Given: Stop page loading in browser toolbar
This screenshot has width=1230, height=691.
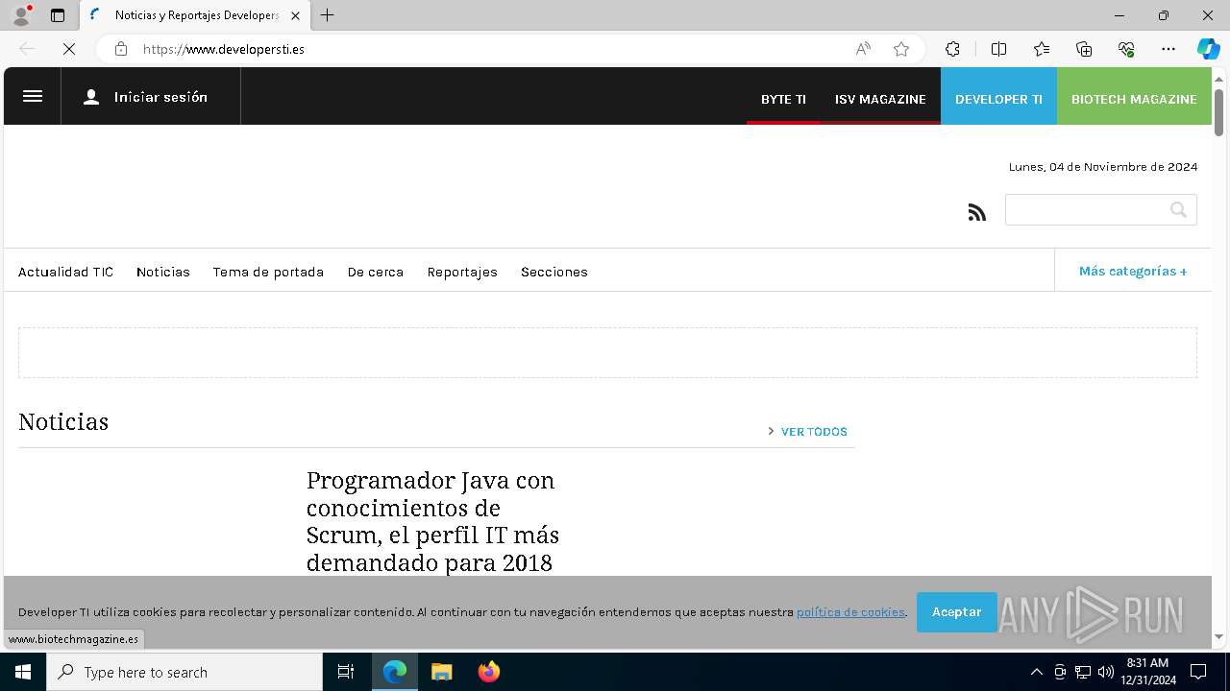Looking at the screenshot, I should pos(69,49).
